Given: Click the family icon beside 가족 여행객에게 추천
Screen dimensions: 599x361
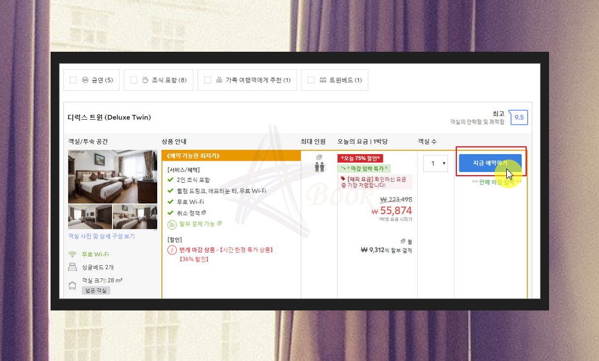Looking at the screenshot, I should (x=219, y=80).
